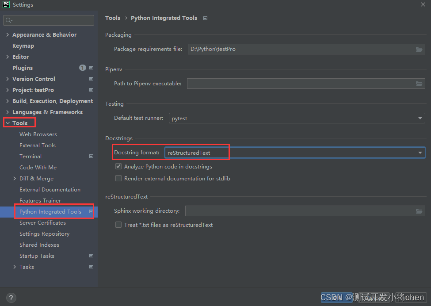Open help with the question mark button
The height and width of the screenshot is (306, 431).
[x=11, y=298]
